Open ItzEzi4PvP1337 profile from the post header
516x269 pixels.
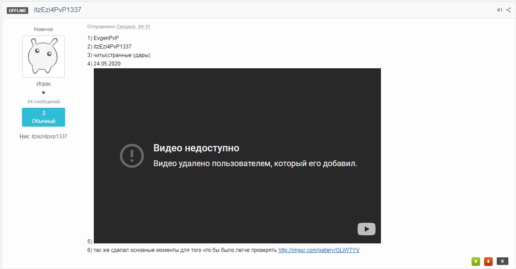tap(57, 10)
